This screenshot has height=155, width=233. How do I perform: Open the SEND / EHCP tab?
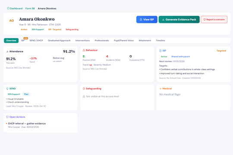[x=36, y=40]
